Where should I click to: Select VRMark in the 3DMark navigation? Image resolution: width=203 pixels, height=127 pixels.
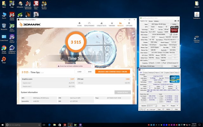click(112, 24)
